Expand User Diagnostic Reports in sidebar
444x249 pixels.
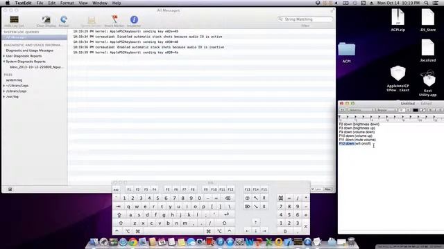coord(4,56)
